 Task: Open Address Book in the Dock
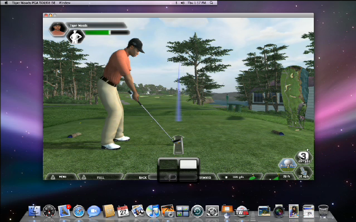point(109,211)
